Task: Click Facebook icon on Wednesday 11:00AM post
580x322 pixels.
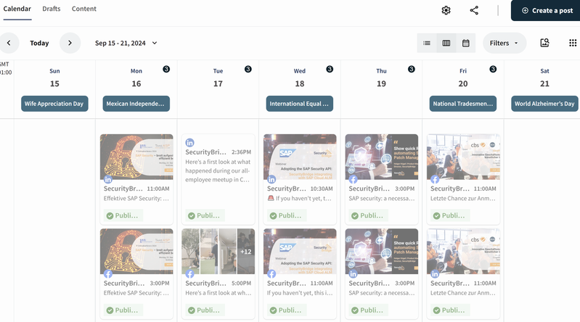Action: pos(271,274)
